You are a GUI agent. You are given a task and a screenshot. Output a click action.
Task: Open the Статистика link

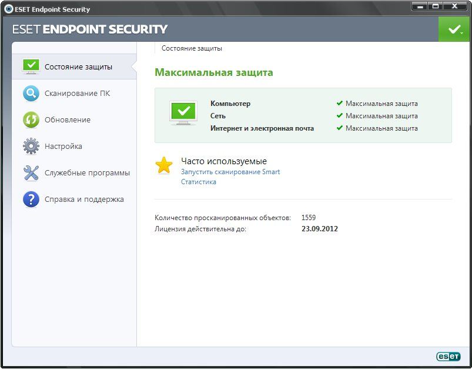coord(199,182)
